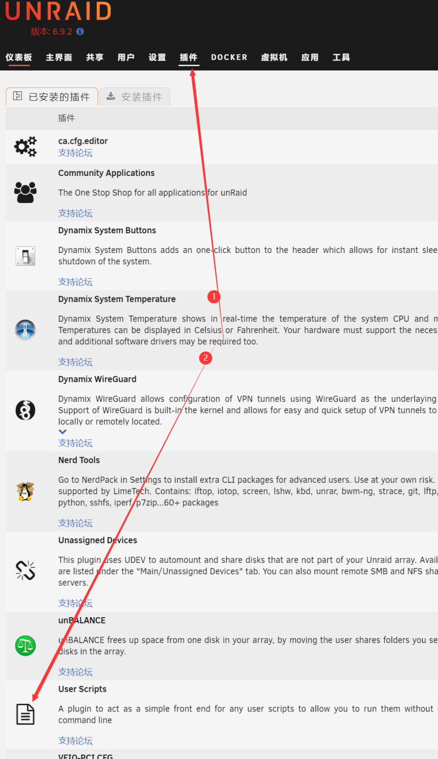Click the version info icon beside 6.9.2
Viewport: 438px width, 759px height.
[x=80, y=32]
